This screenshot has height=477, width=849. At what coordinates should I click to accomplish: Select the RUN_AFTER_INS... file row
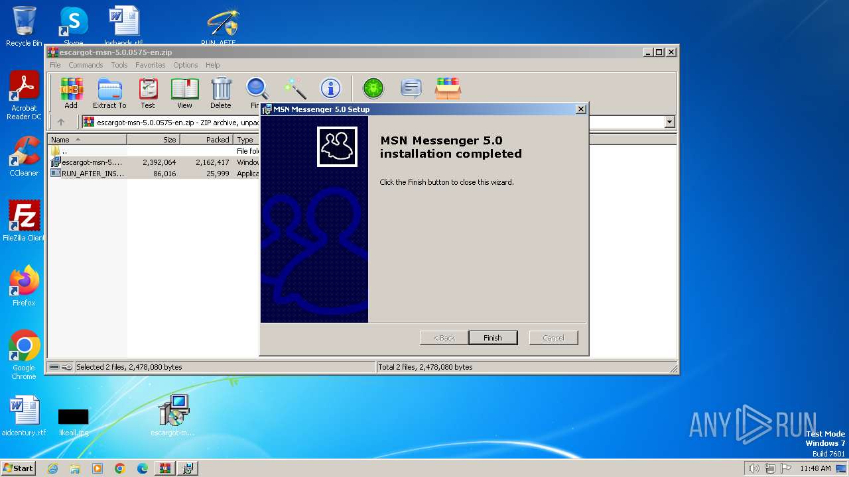click(154, 174)
